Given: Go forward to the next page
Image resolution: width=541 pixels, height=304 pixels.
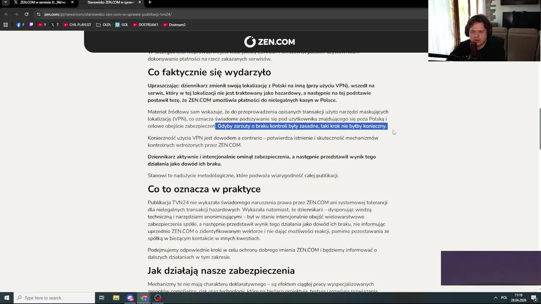Looking at the screenshot, I should pos(16,14).
